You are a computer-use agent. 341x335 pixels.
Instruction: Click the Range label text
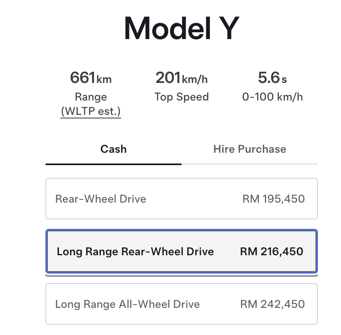point(91,97)
